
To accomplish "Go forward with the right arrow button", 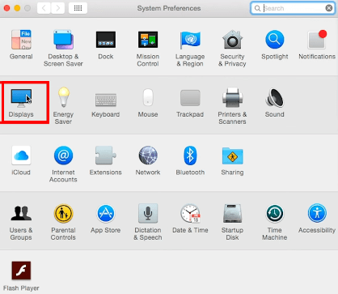I will [x=57, y=8].
